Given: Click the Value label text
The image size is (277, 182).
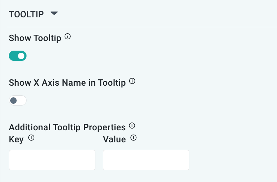Looking at the screenshot, I should (114, 140).
